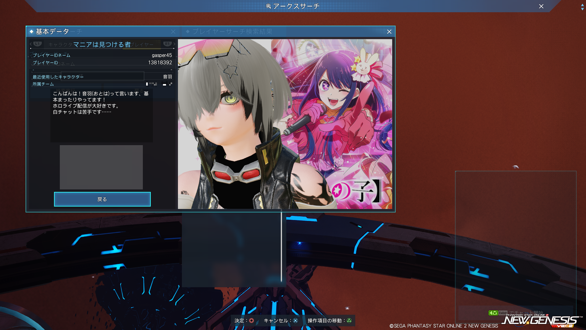Click the left chevron arrow beside L1
The width and height of the screenshot is (586, 330).
[x=31, y=44]
